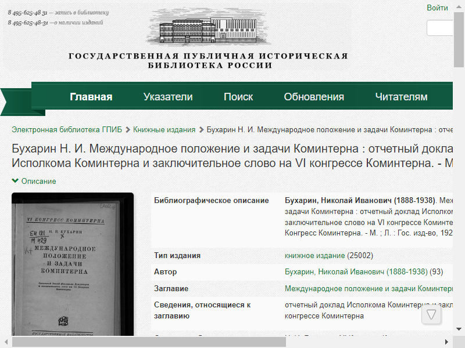Open the Международное положение title link
Viewport: 465px width, 348px height.
369,288
